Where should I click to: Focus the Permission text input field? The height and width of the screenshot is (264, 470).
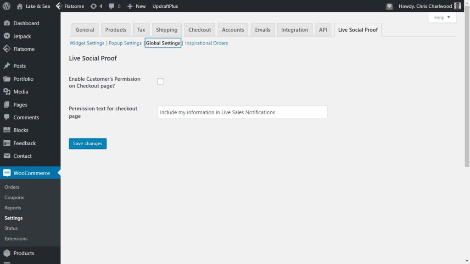click(242, 112)
